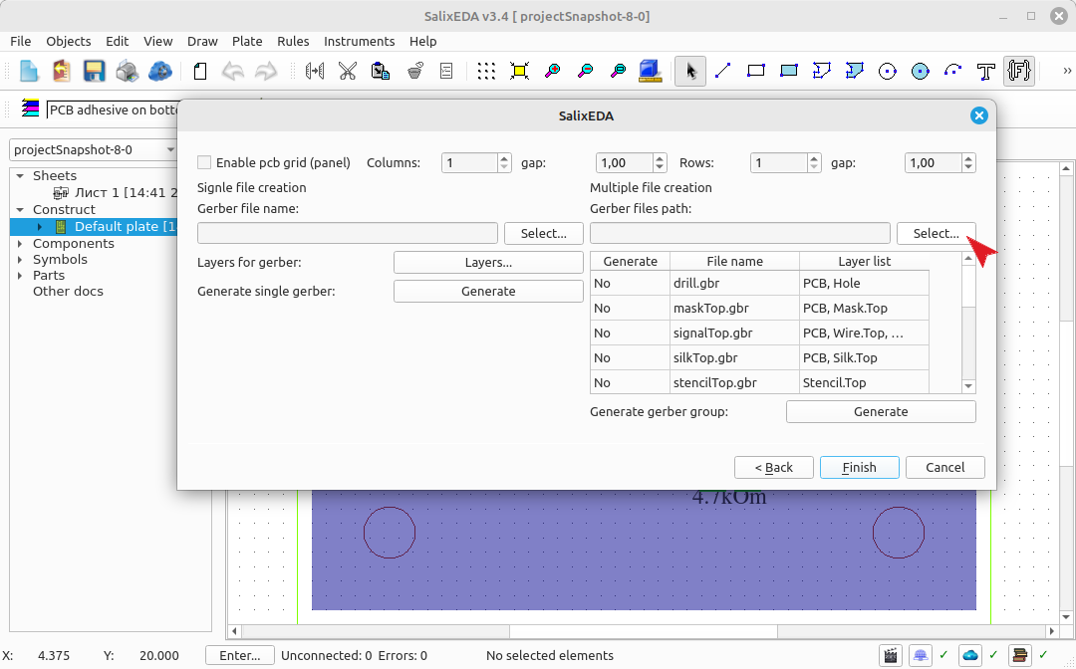Expand the Default plate tree item
The height and width of the screenshot is (669, 1076).
click(40, 227)
